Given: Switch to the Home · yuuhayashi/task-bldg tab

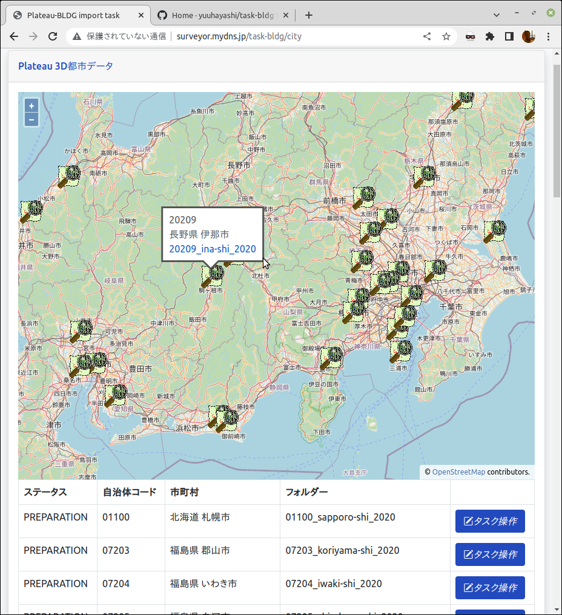Looking at the screenshot, I should click(222, 15).
